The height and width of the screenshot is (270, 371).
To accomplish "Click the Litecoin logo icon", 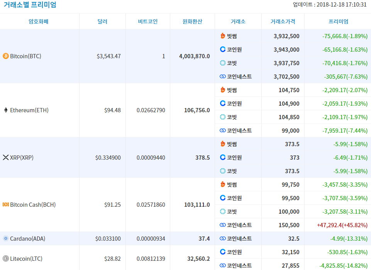I will [x=6, y=259].
